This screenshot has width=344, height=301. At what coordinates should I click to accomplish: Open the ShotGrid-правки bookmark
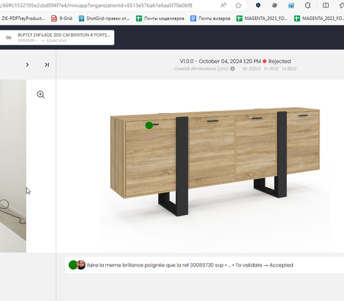pos(104,19)
